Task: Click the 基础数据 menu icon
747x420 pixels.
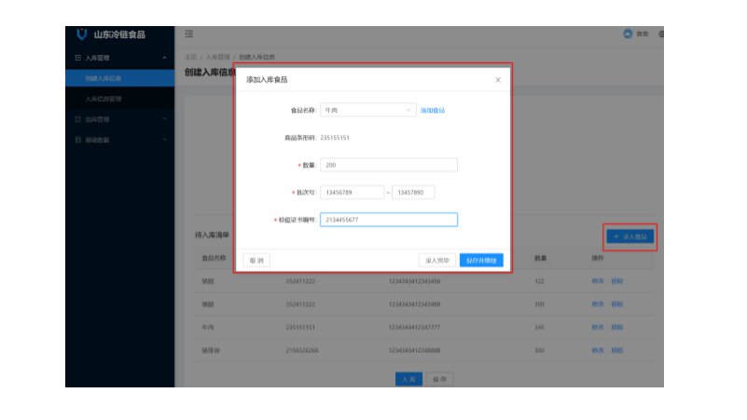Action: tap(78, 140)
